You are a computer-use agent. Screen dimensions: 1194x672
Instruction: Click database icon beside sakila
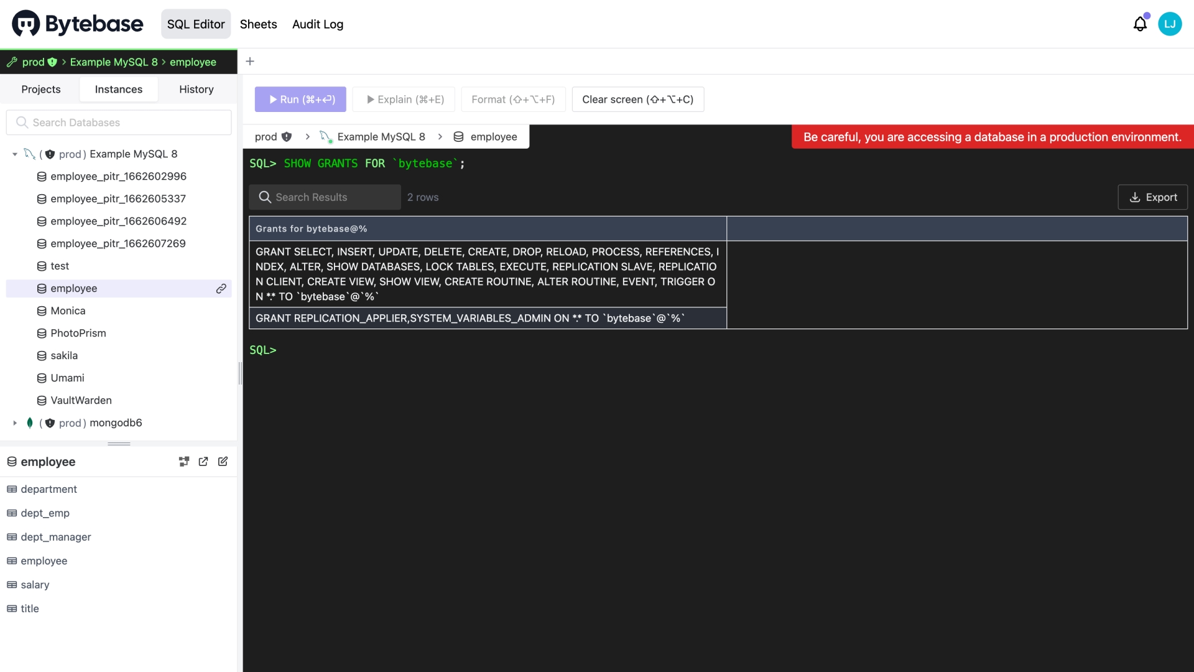pos(42,356)
